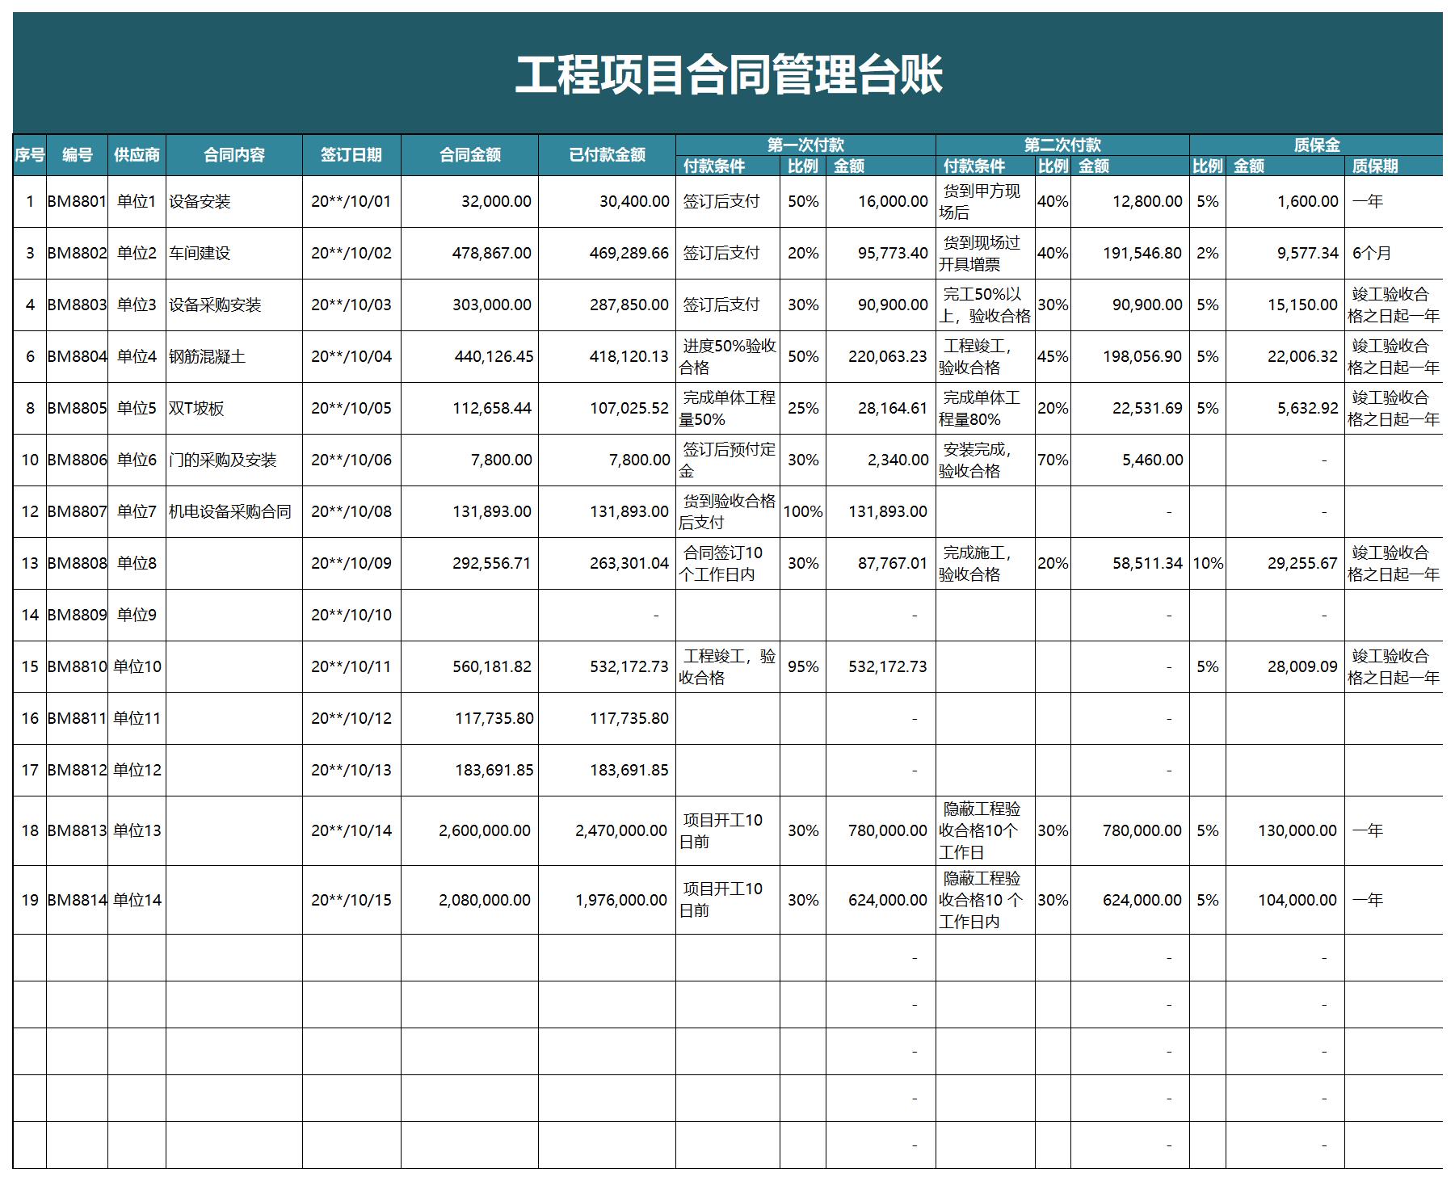Click payment condition 合同签订10个工作日内
Screen dimensions: 1455x1181
click(728, 563)
